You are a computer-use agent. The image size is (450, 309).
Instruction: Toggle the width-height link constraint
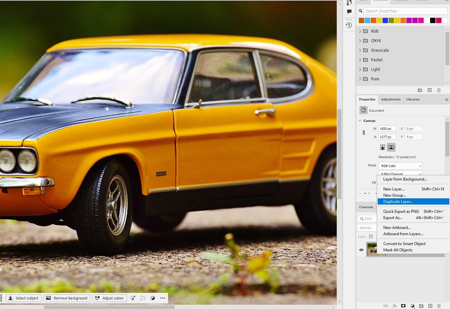tap(364, 133)
